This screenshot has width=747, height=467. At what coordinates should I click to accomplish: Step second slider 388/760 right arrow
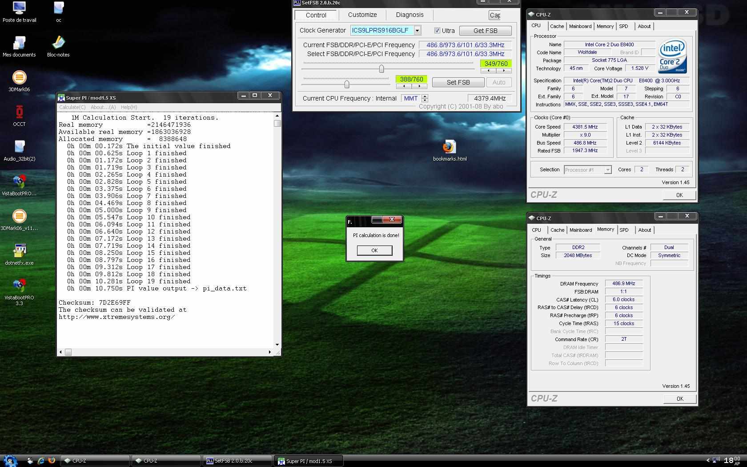[419, 86]
